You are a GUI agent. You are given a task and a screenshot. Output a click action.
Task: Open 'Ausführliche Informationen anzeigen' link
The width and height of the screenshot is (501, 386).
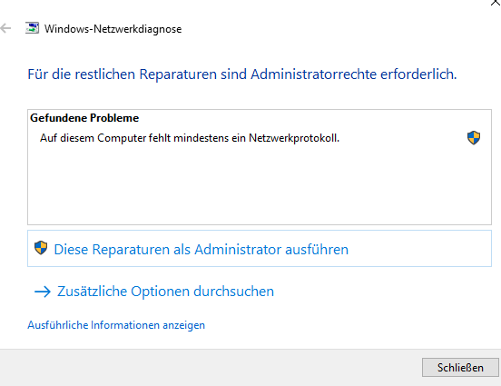click(116, 325)
